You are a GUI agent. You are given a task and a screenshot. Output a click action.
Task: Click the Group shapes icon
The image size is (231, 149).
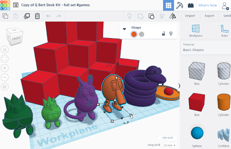click(141, 16)
